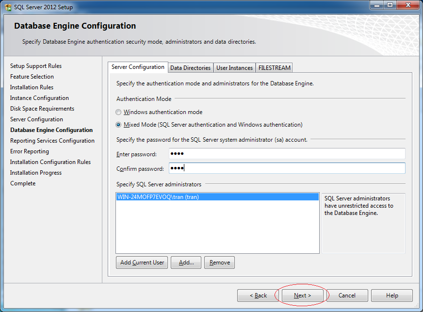Maximize the SQL Server 2012 Setup window

pos(390,5)
